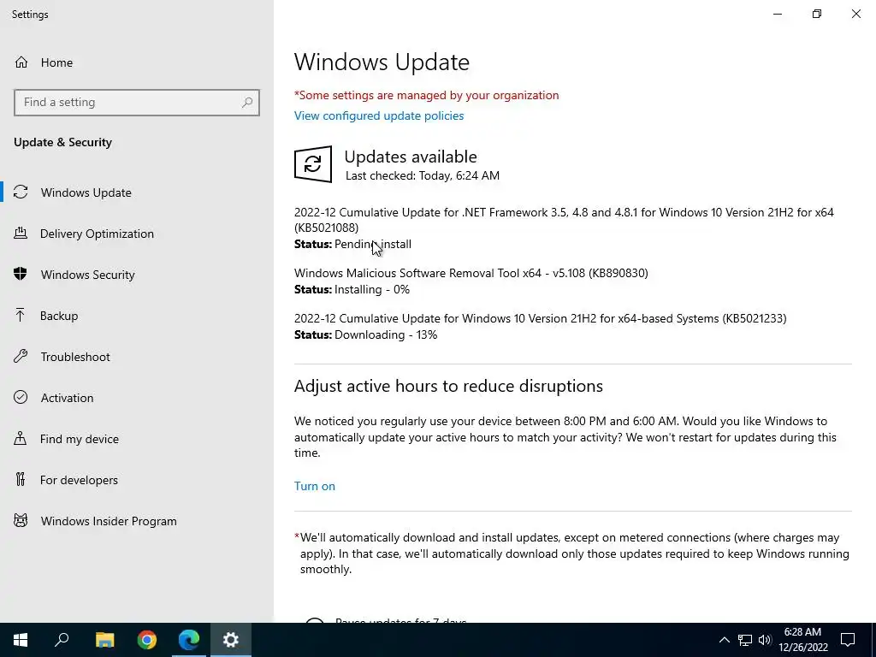The height and width of the screenshot is (657, 876).
Task: Click View configured update policies link
Action: [x=379, y=115]
